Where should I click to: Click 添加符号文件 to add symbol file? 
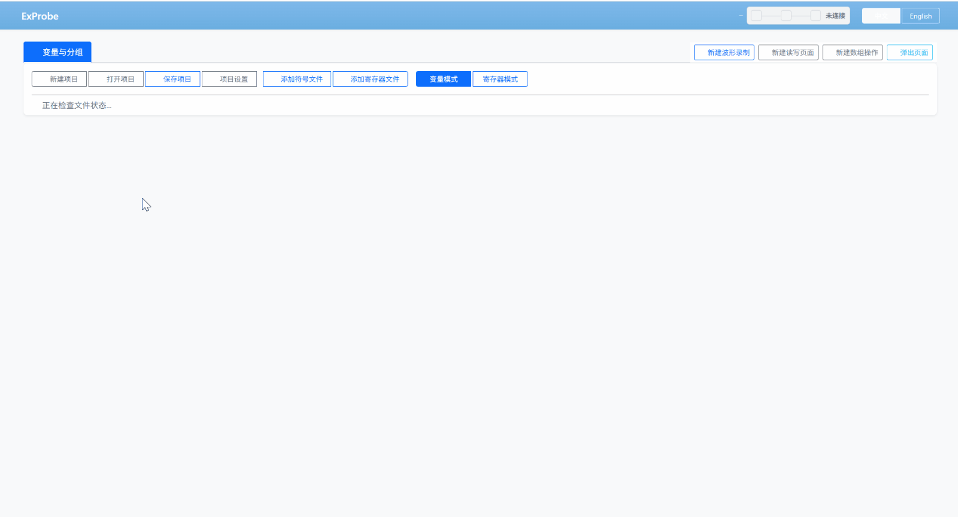[x=297, y=79]
